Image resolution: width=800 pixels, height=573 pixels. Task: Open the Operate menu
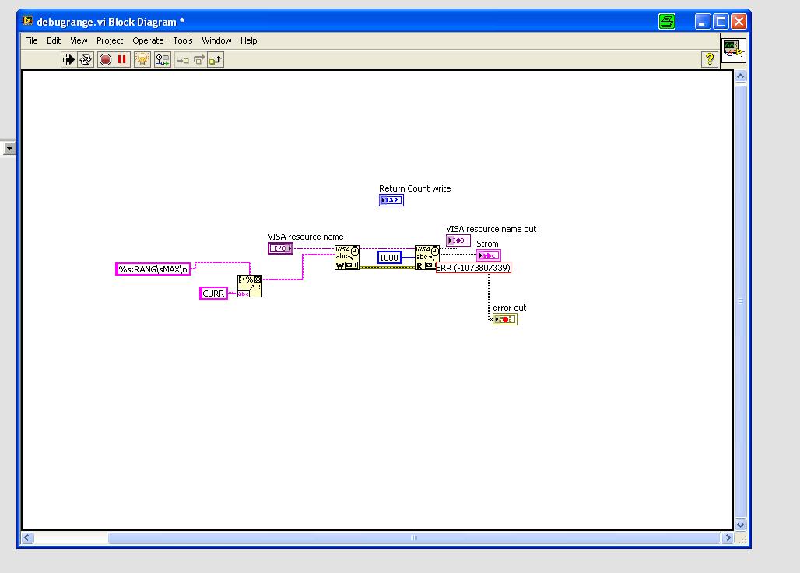tap(148, 40)
